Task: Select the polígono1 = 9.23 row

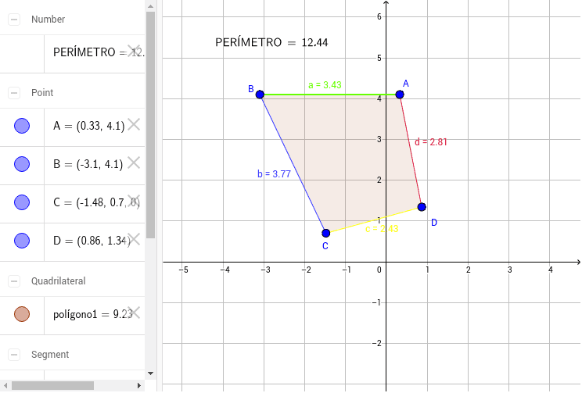Action: pos(73,316)
